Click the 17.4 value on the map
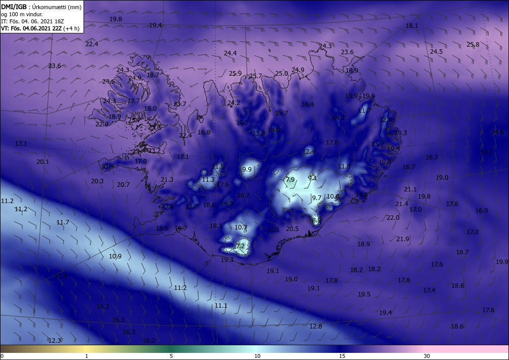The height and width of the screenshot is (360, 509). (429, 290)
